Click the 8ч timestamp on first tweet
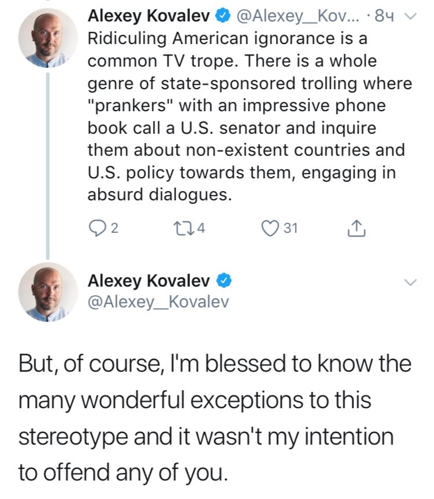The width and height of the screenshot is (434, 499). point(385,16)
